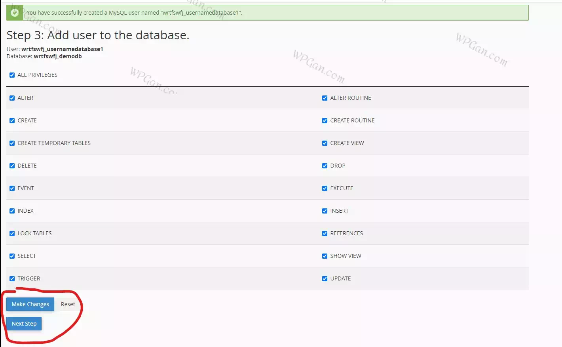The width and height of the screenshot is (562, 347).
Task: Uncheck the DROP privilege checkbox
Action: (x=325, y=166)
